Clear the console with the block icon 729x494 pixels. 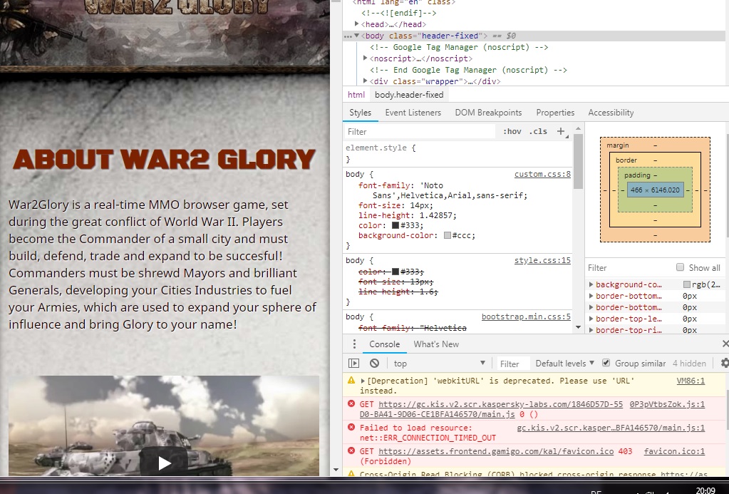click(x=374, y=364)
